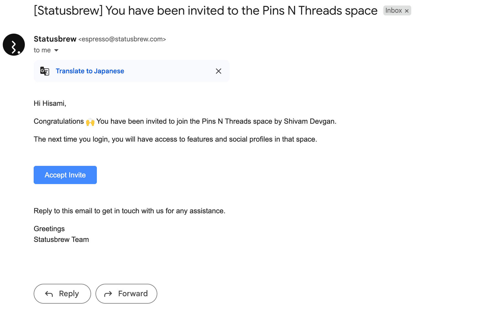Image resolution: width=494 pixels, height=313 pixels.
Task: Click the "to me" recipient text
Action: 42,50
